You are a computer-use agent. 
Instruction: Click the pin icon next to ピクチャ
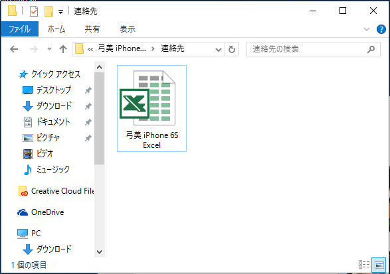coord(88,138)
